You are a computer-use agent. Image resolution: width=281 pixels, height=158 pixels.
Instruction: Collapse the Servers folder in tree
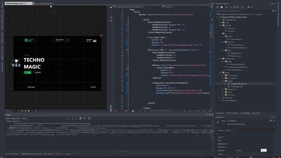pyautogui.click(x=222, y=42)
